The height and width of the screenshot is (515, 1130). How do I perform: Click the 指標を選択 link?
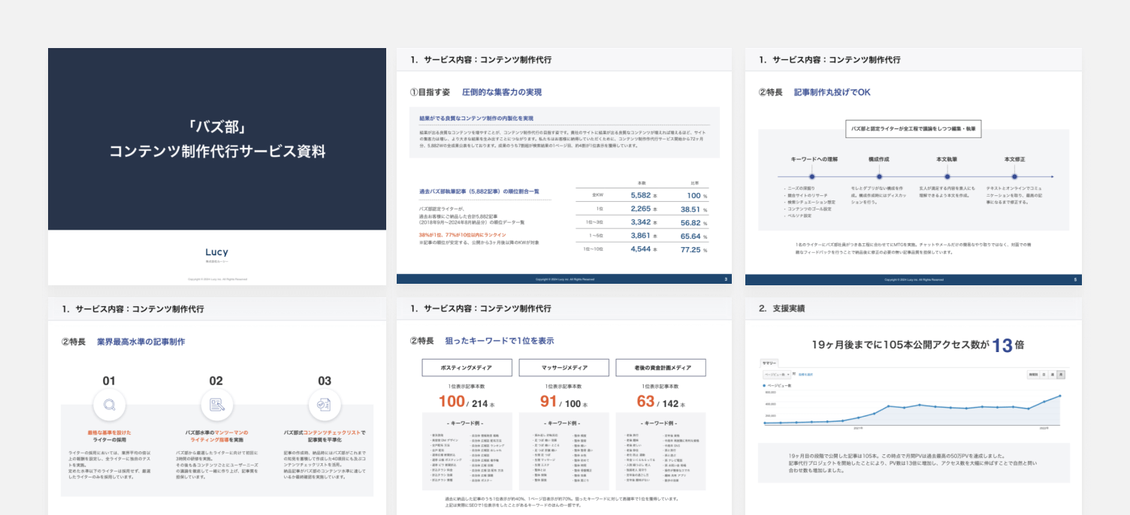pyautogui.click(x=805, y=375)
